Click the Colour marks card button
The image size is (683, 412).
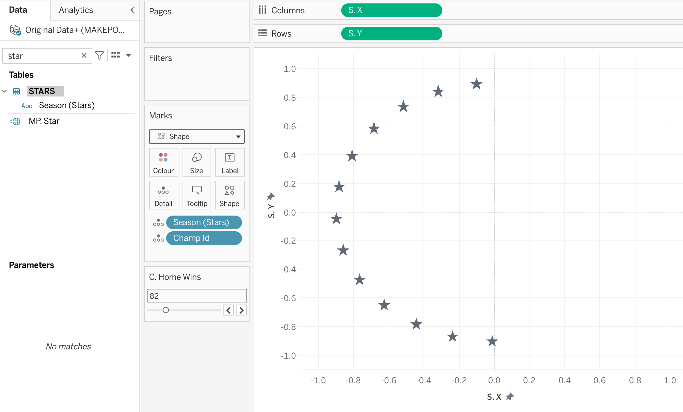[x=163, y=162]
